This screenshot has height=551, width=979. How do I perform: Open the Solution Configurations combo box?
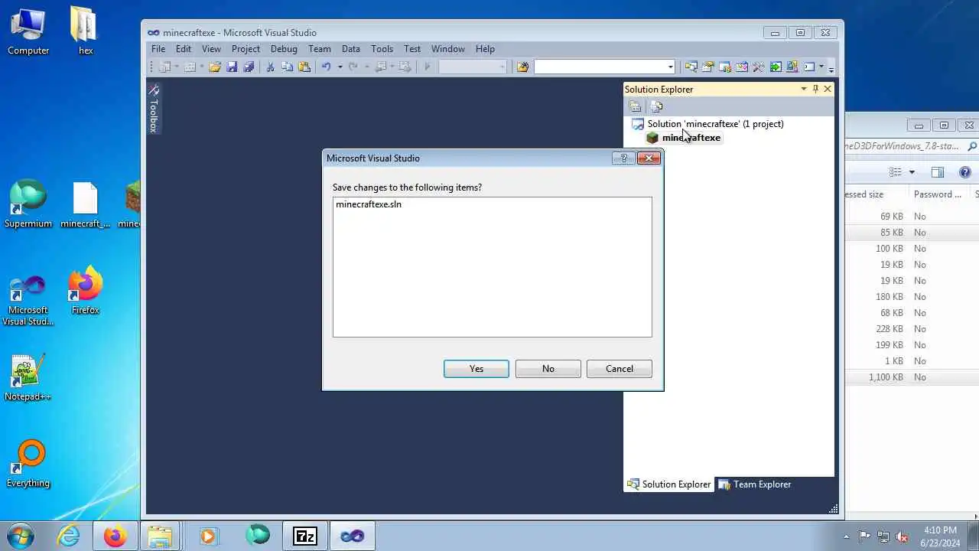(x=473, y=67)
